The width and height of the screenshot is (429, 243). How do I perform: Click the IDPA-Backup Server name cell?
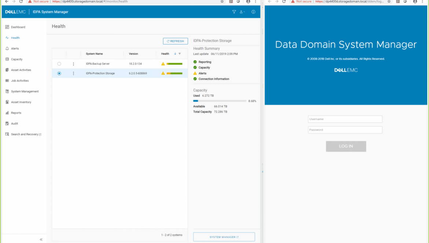[98, 64]
